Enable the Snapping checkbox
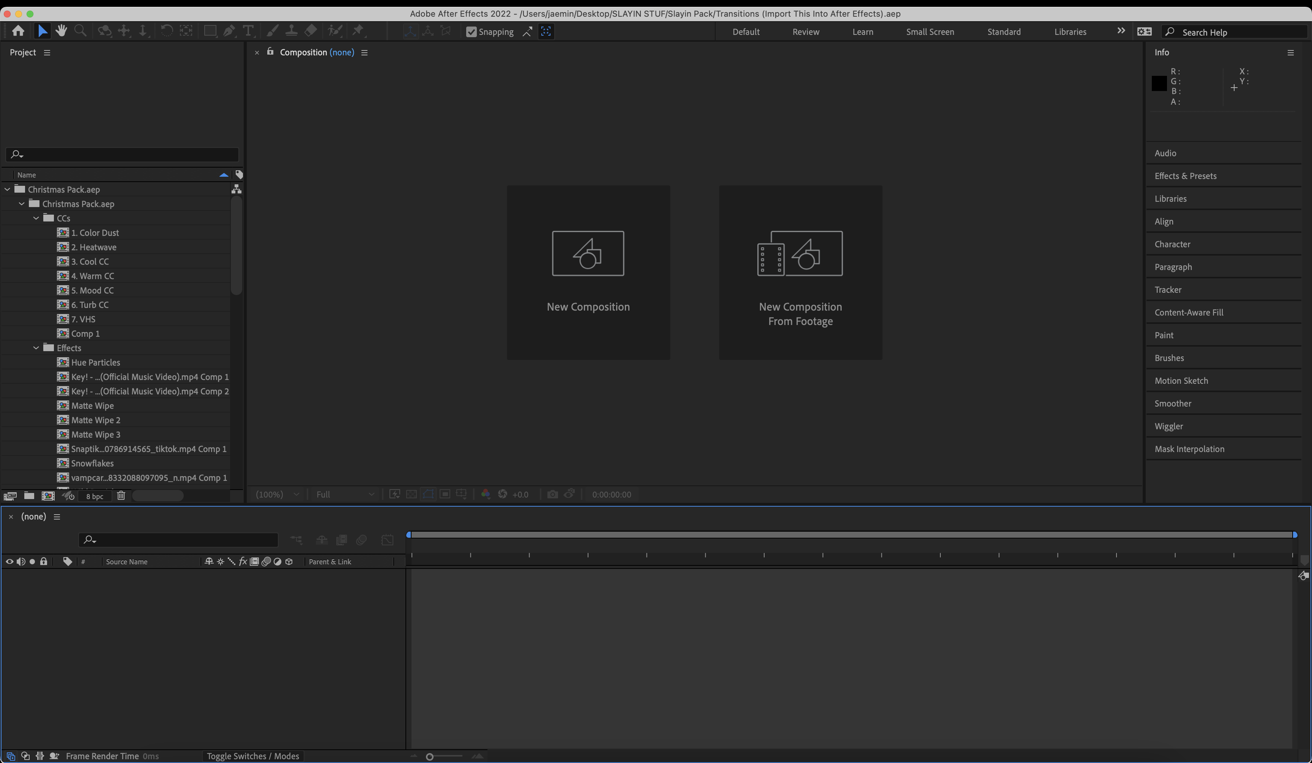The image size is (1312, 763). [x=471, y=32]
